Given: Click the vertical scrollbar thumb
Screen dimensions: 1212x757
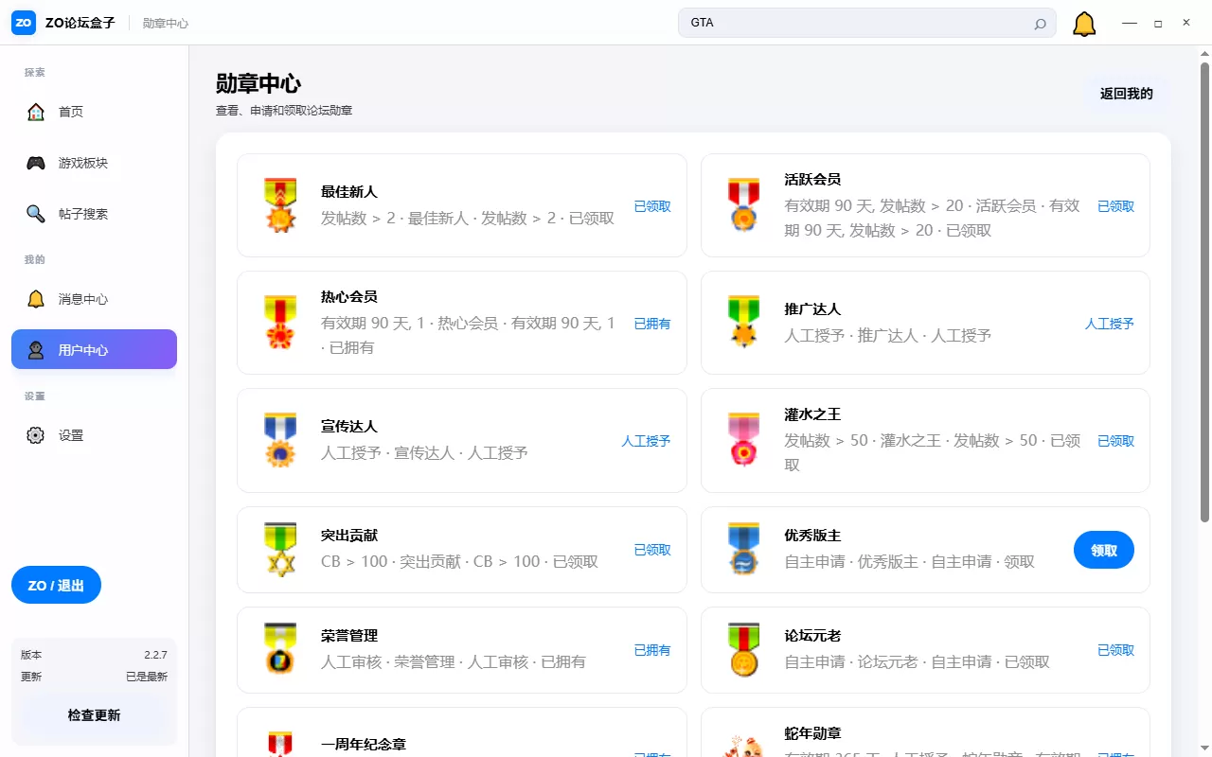Looking at the screenshot, I should 1204,291.
